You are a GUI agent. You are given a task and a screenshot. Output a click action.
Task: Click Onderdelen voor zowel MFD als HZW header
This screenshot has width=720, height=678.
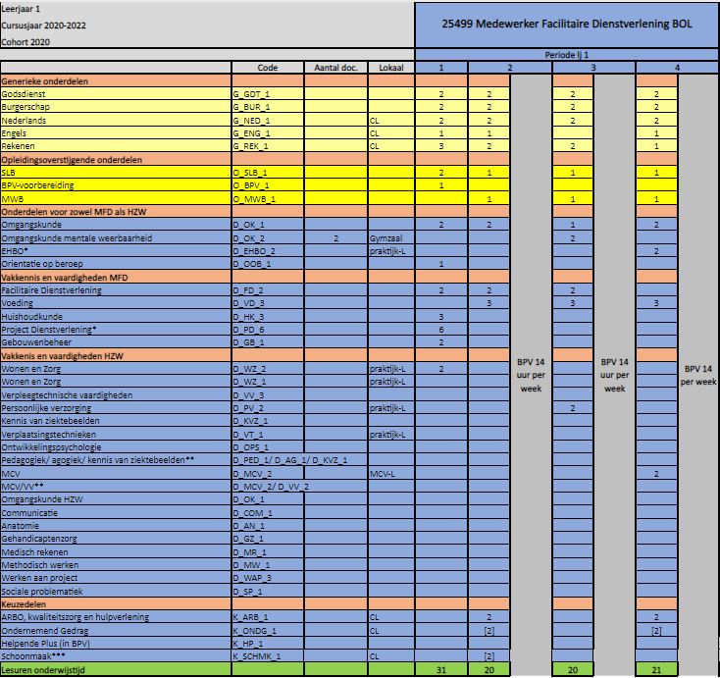click(x=116, y=212)
